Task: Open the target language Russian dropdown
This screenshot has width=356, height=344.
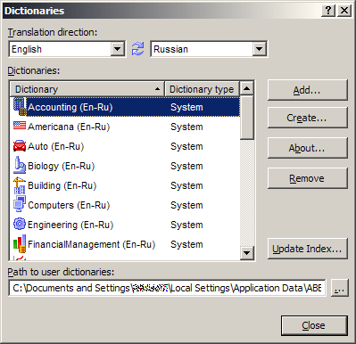Action: click(259, 49)
